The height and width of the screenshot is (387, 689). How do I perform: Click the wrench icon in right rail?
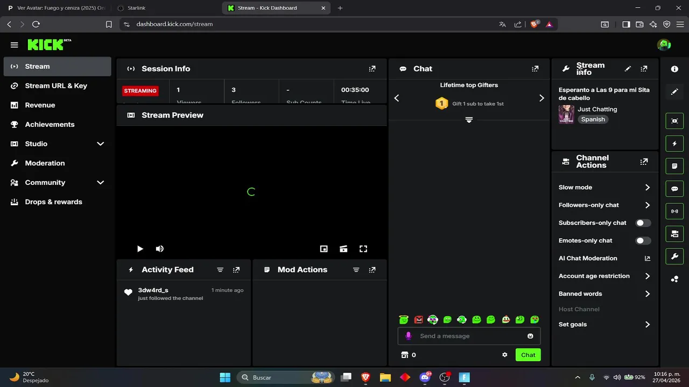click(674, 256)
